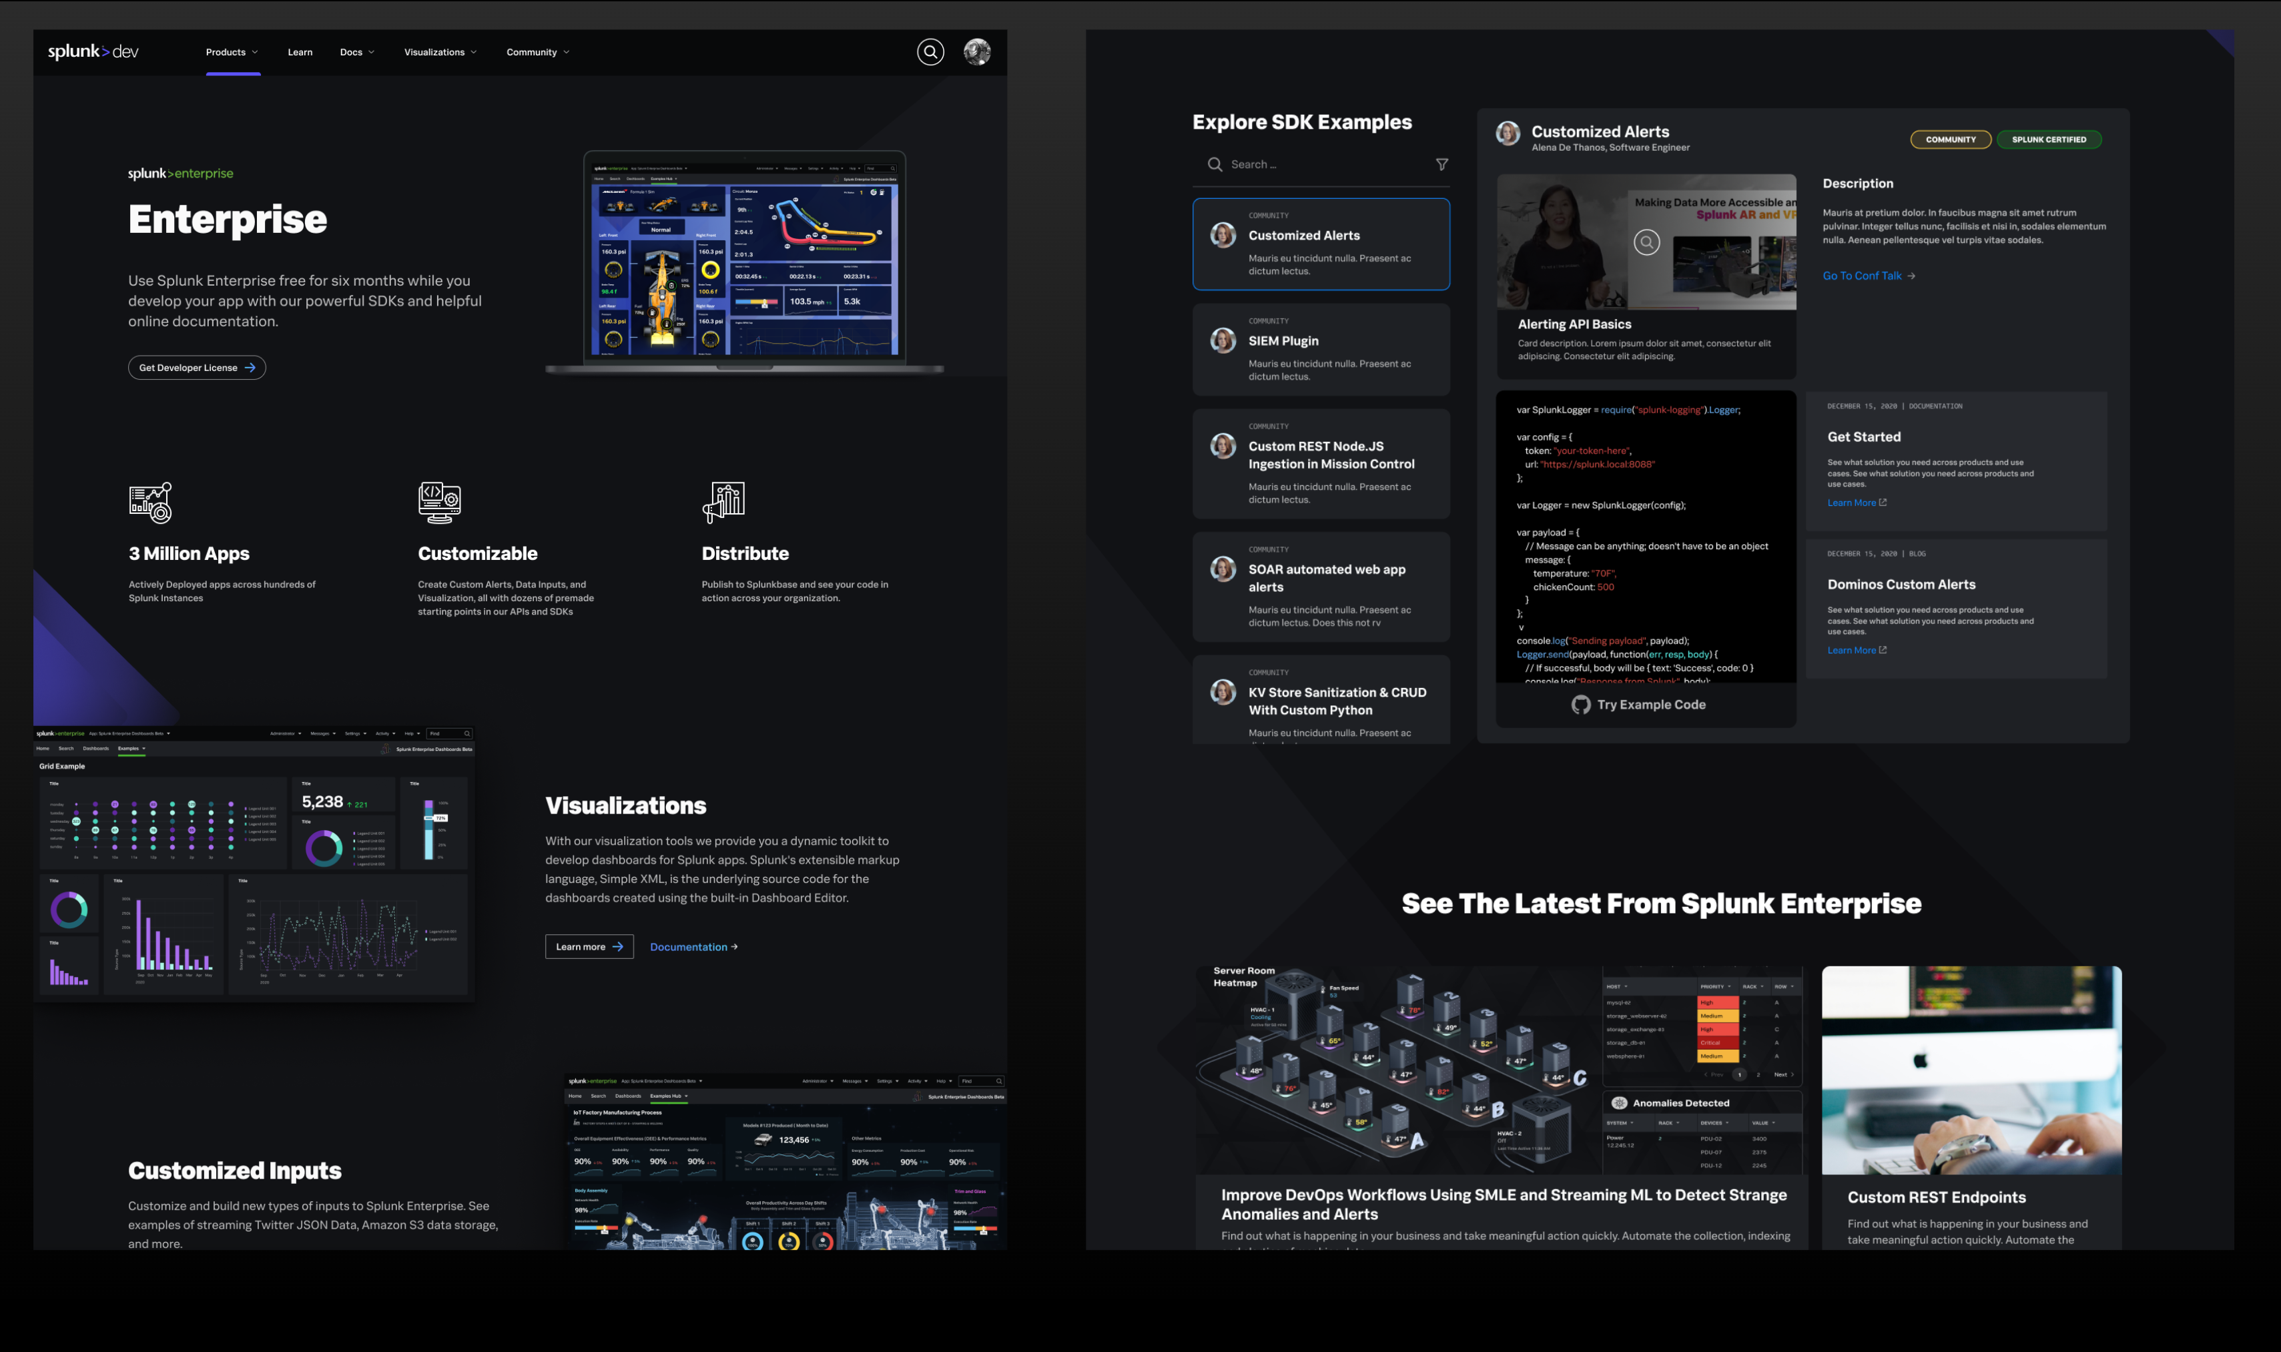
Task: Click the Learn more button under Visualizations
Action: click(589, 946)
